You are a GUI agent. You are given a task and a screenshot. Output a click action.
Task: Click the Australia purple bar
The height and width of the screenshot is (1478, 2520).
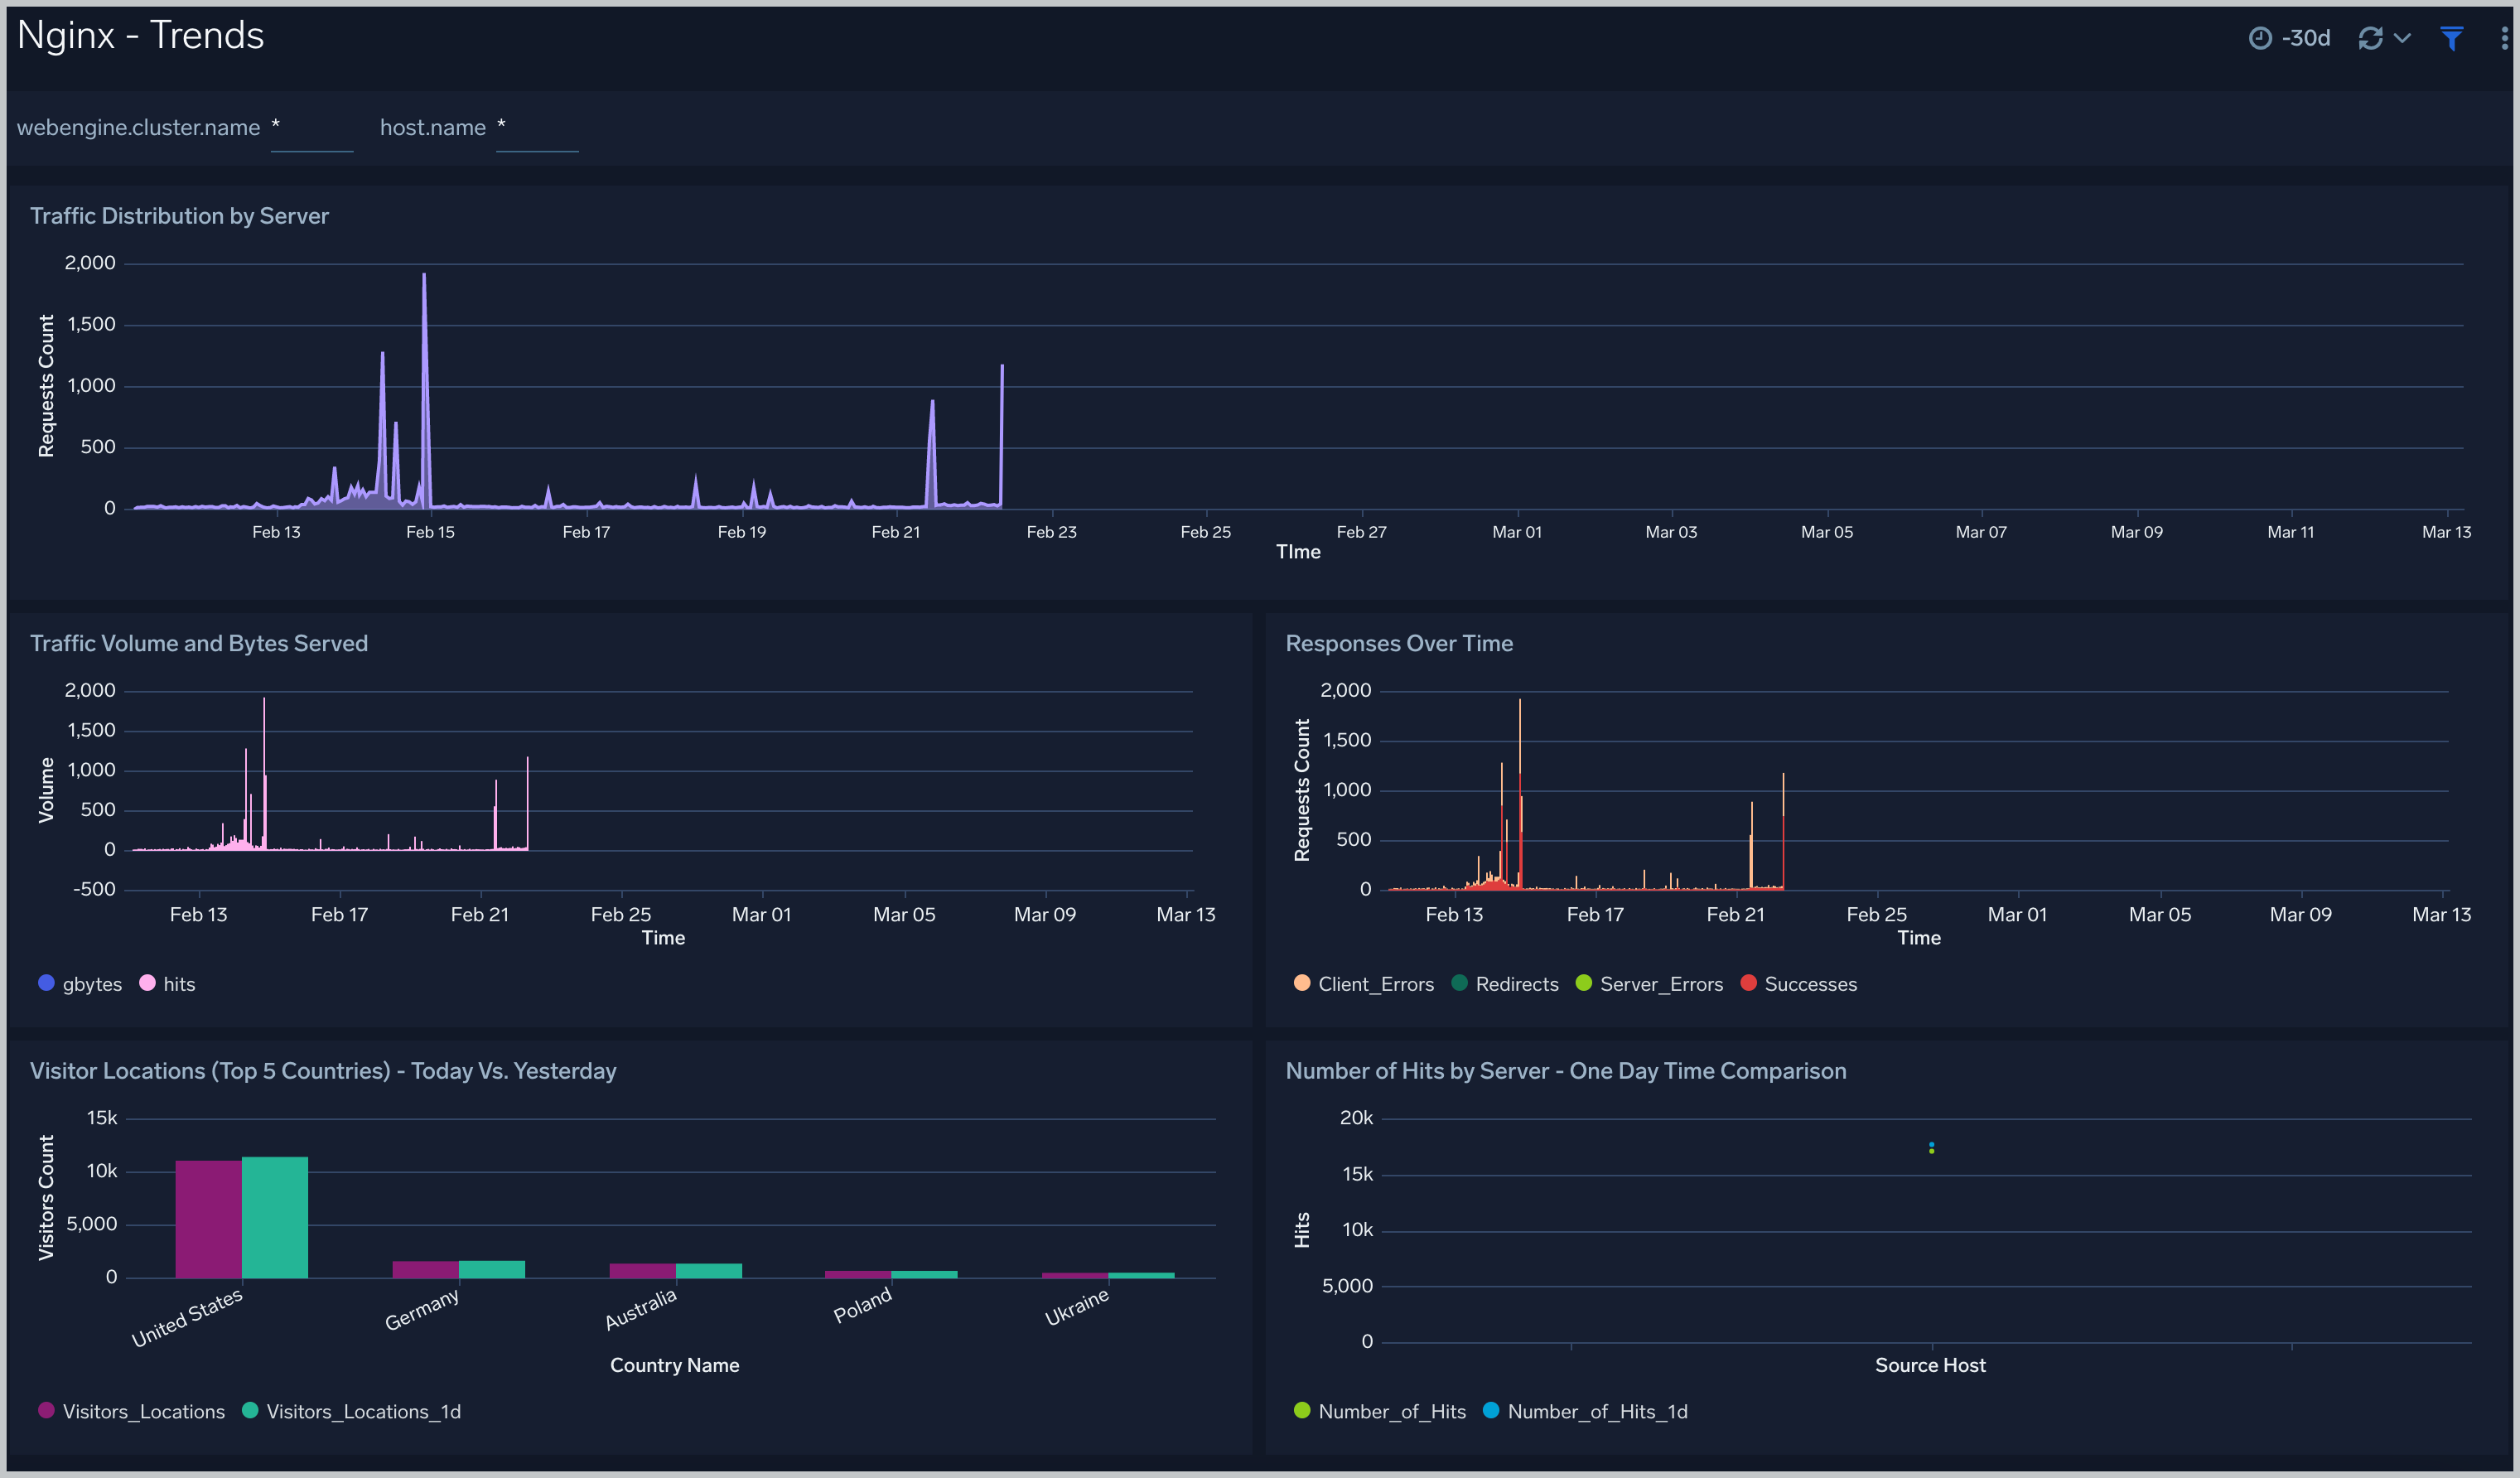pyautogui.click(x=642, y=1271)
